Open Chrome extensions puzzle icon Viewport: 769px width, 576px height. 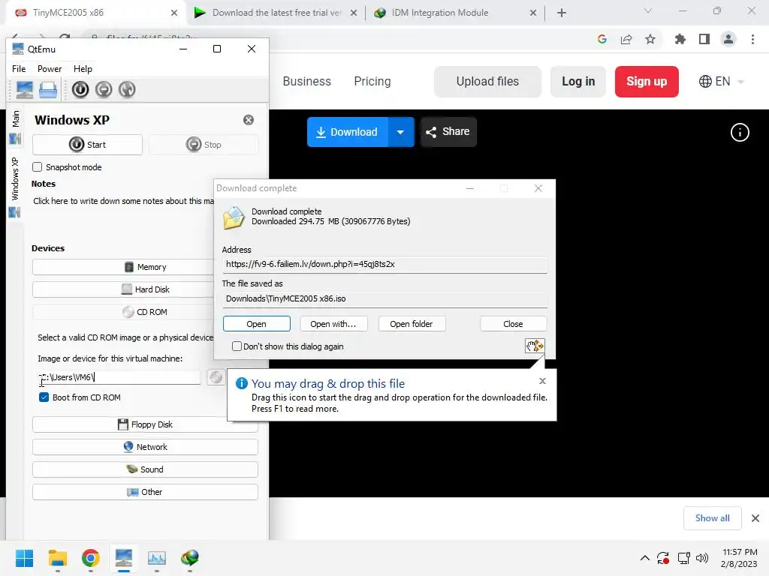(x=680, y=39)
